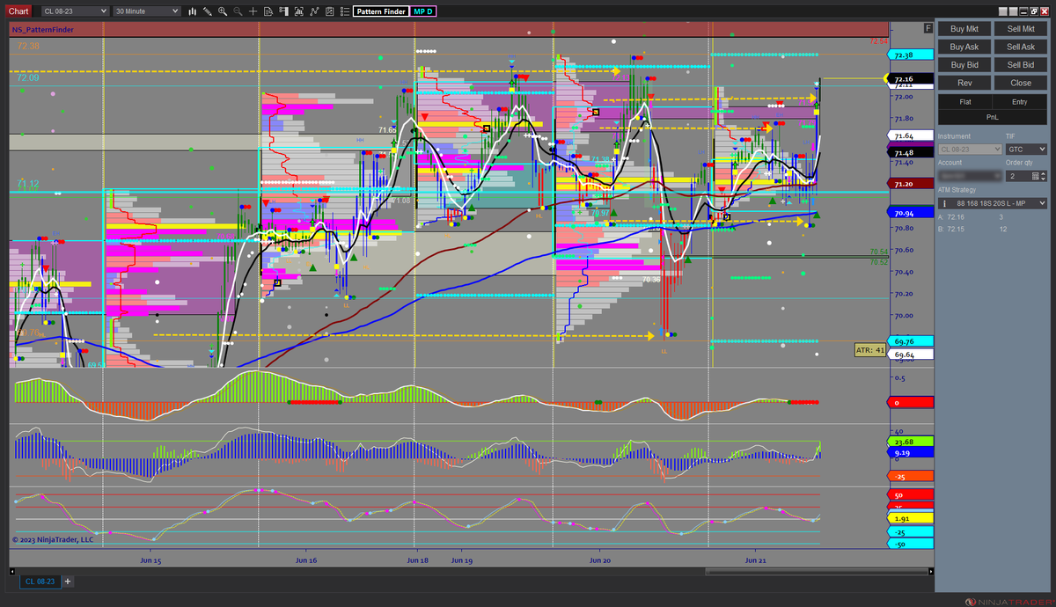The height and width of the screenshot is (607, 1056).
Task: Expand the Chart Trader Instrument dropdown
Action: pos(970,150)
